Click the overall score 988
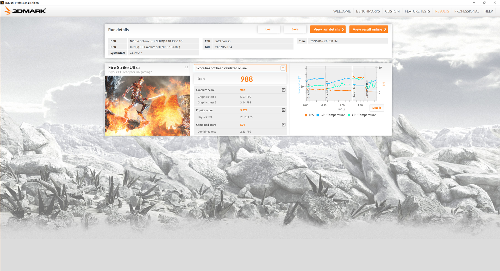 pyautogui.click(x=246, y=79)
